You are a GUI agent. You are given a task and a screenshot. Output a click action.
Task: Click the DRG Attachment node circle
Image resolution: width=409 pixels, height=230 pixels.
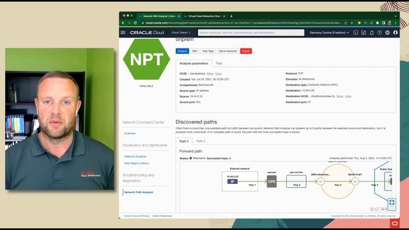[x=321, y=181]
